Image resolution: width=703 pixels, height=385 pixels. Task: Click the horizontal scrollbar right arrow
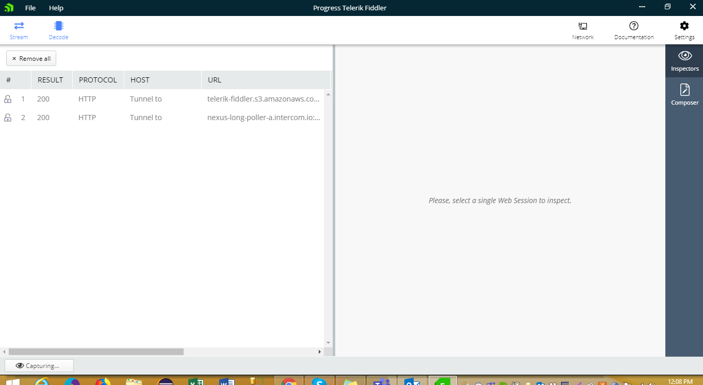[x=320, y=351]
